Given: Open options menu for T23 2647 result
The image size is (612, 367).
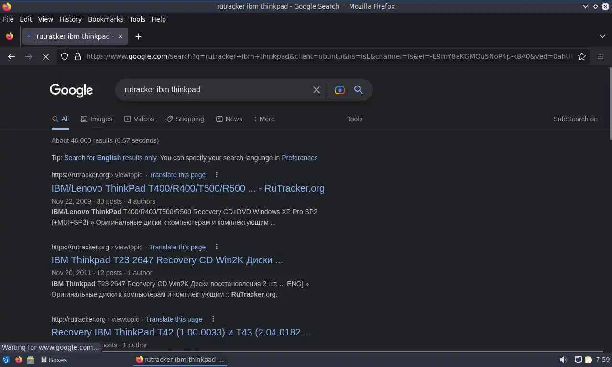Looking at the screenshot, I should (217, 247).
